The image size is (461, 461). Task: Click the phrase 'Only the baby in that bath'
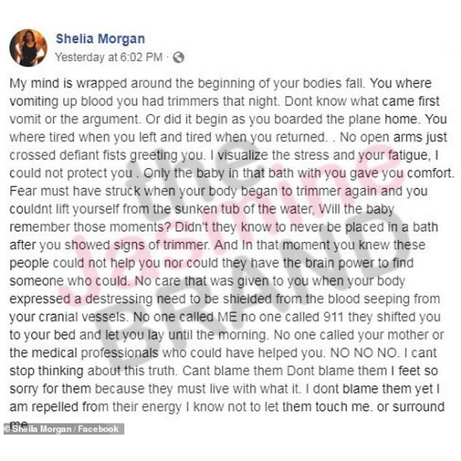point(218,173)
